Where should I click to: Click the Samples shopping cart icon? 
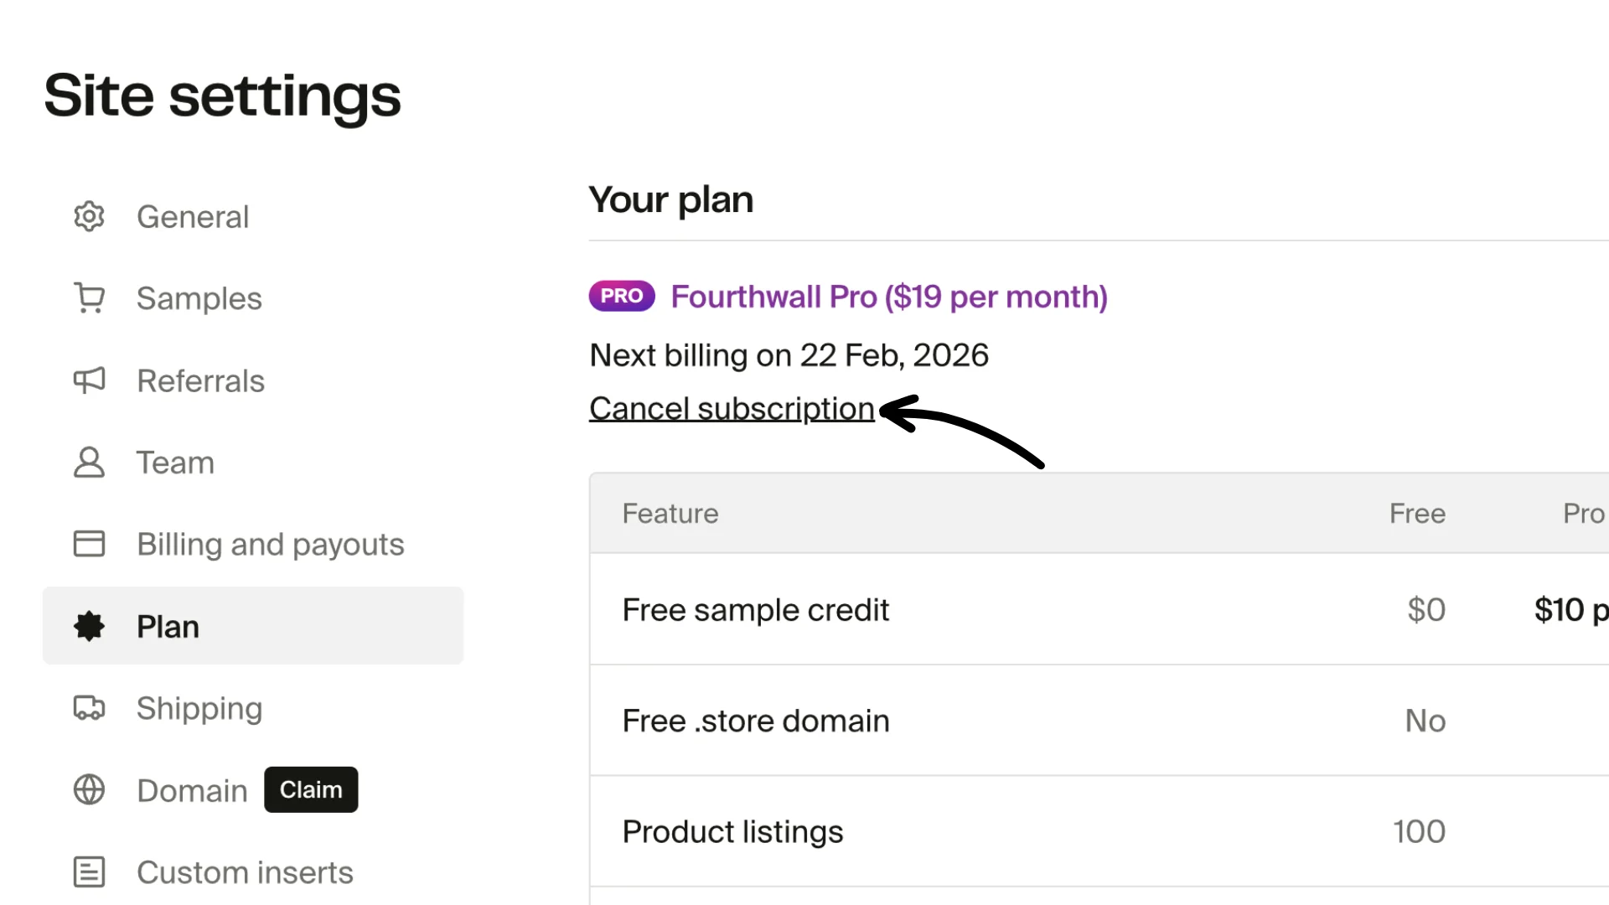89,298
